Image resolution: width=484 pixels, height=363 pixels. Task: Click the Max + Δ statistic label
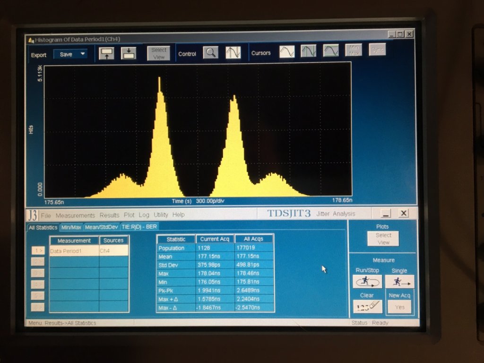coord(176,299)
